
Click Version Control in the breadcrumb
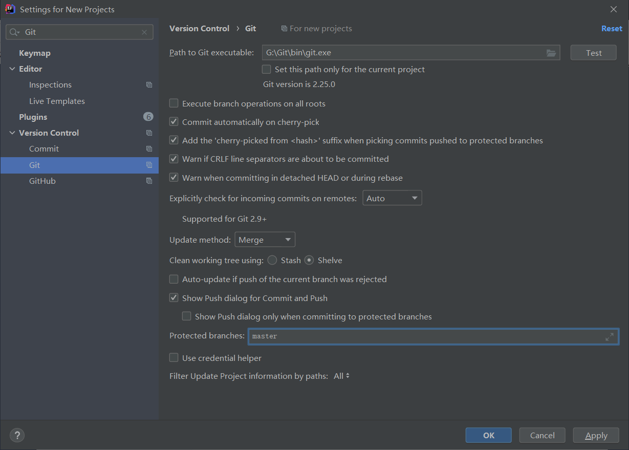(200, 29)
